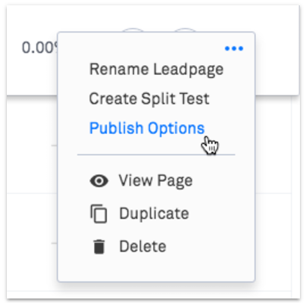Image resolution: width=306 pixels, height=303 pixels.
Task: Click blank menu area left of Rename Leadpage
Action: pyautogui.click(x=73, y=70)
